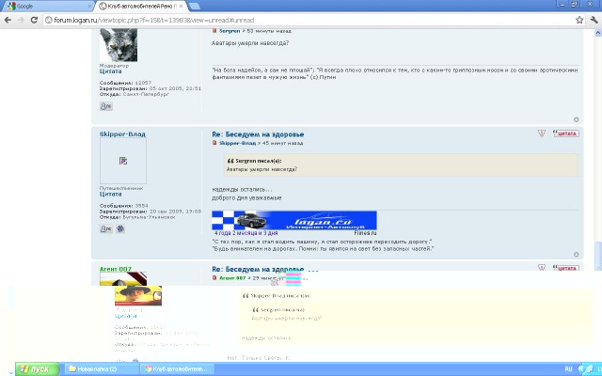This screenshot has height=376, width=602.
Task: Open the cat avatar of Sergren
Action: (119, 45)
